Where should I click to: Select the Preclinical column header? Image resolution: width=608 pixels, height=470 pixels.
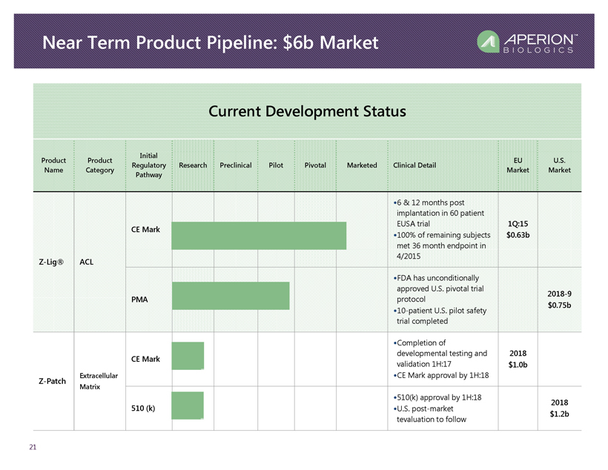click(236, 165)
